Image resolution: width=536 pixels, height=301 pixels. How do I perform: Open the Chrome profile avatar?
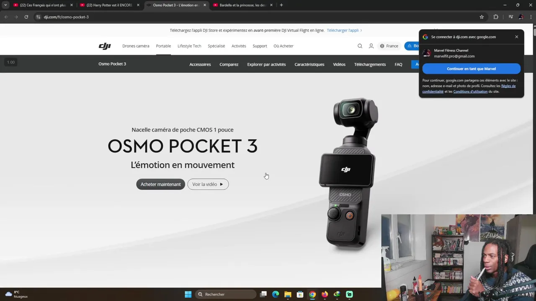click(521, 17)
